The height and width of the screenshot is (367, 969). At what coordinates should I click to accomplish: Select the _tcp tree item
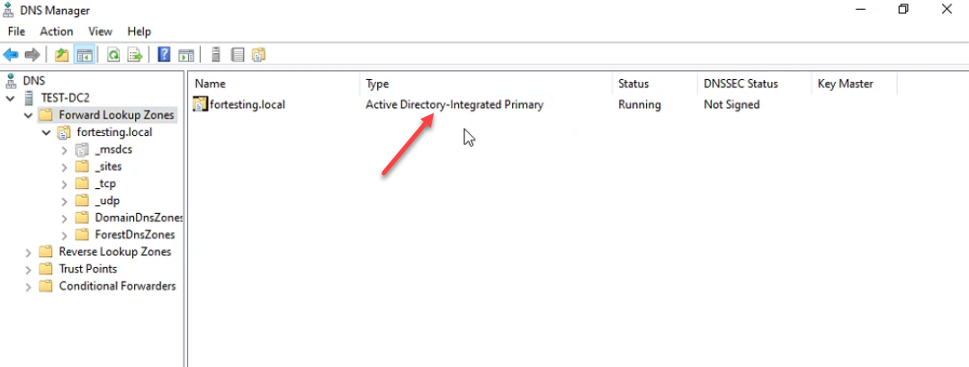105,183
